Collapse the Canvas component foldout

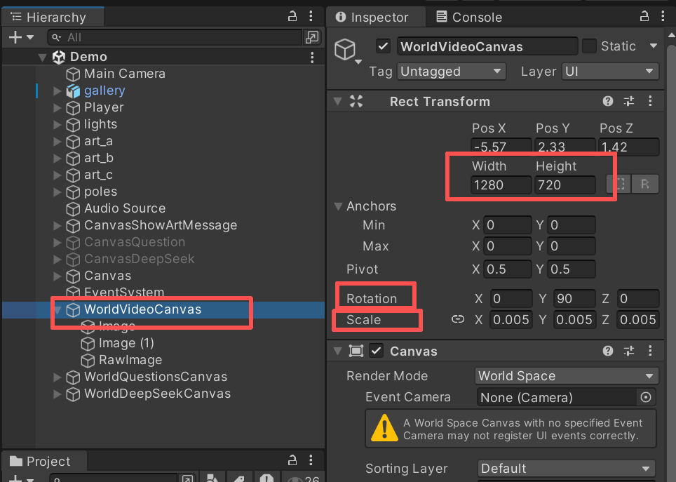tap(337, 352)
